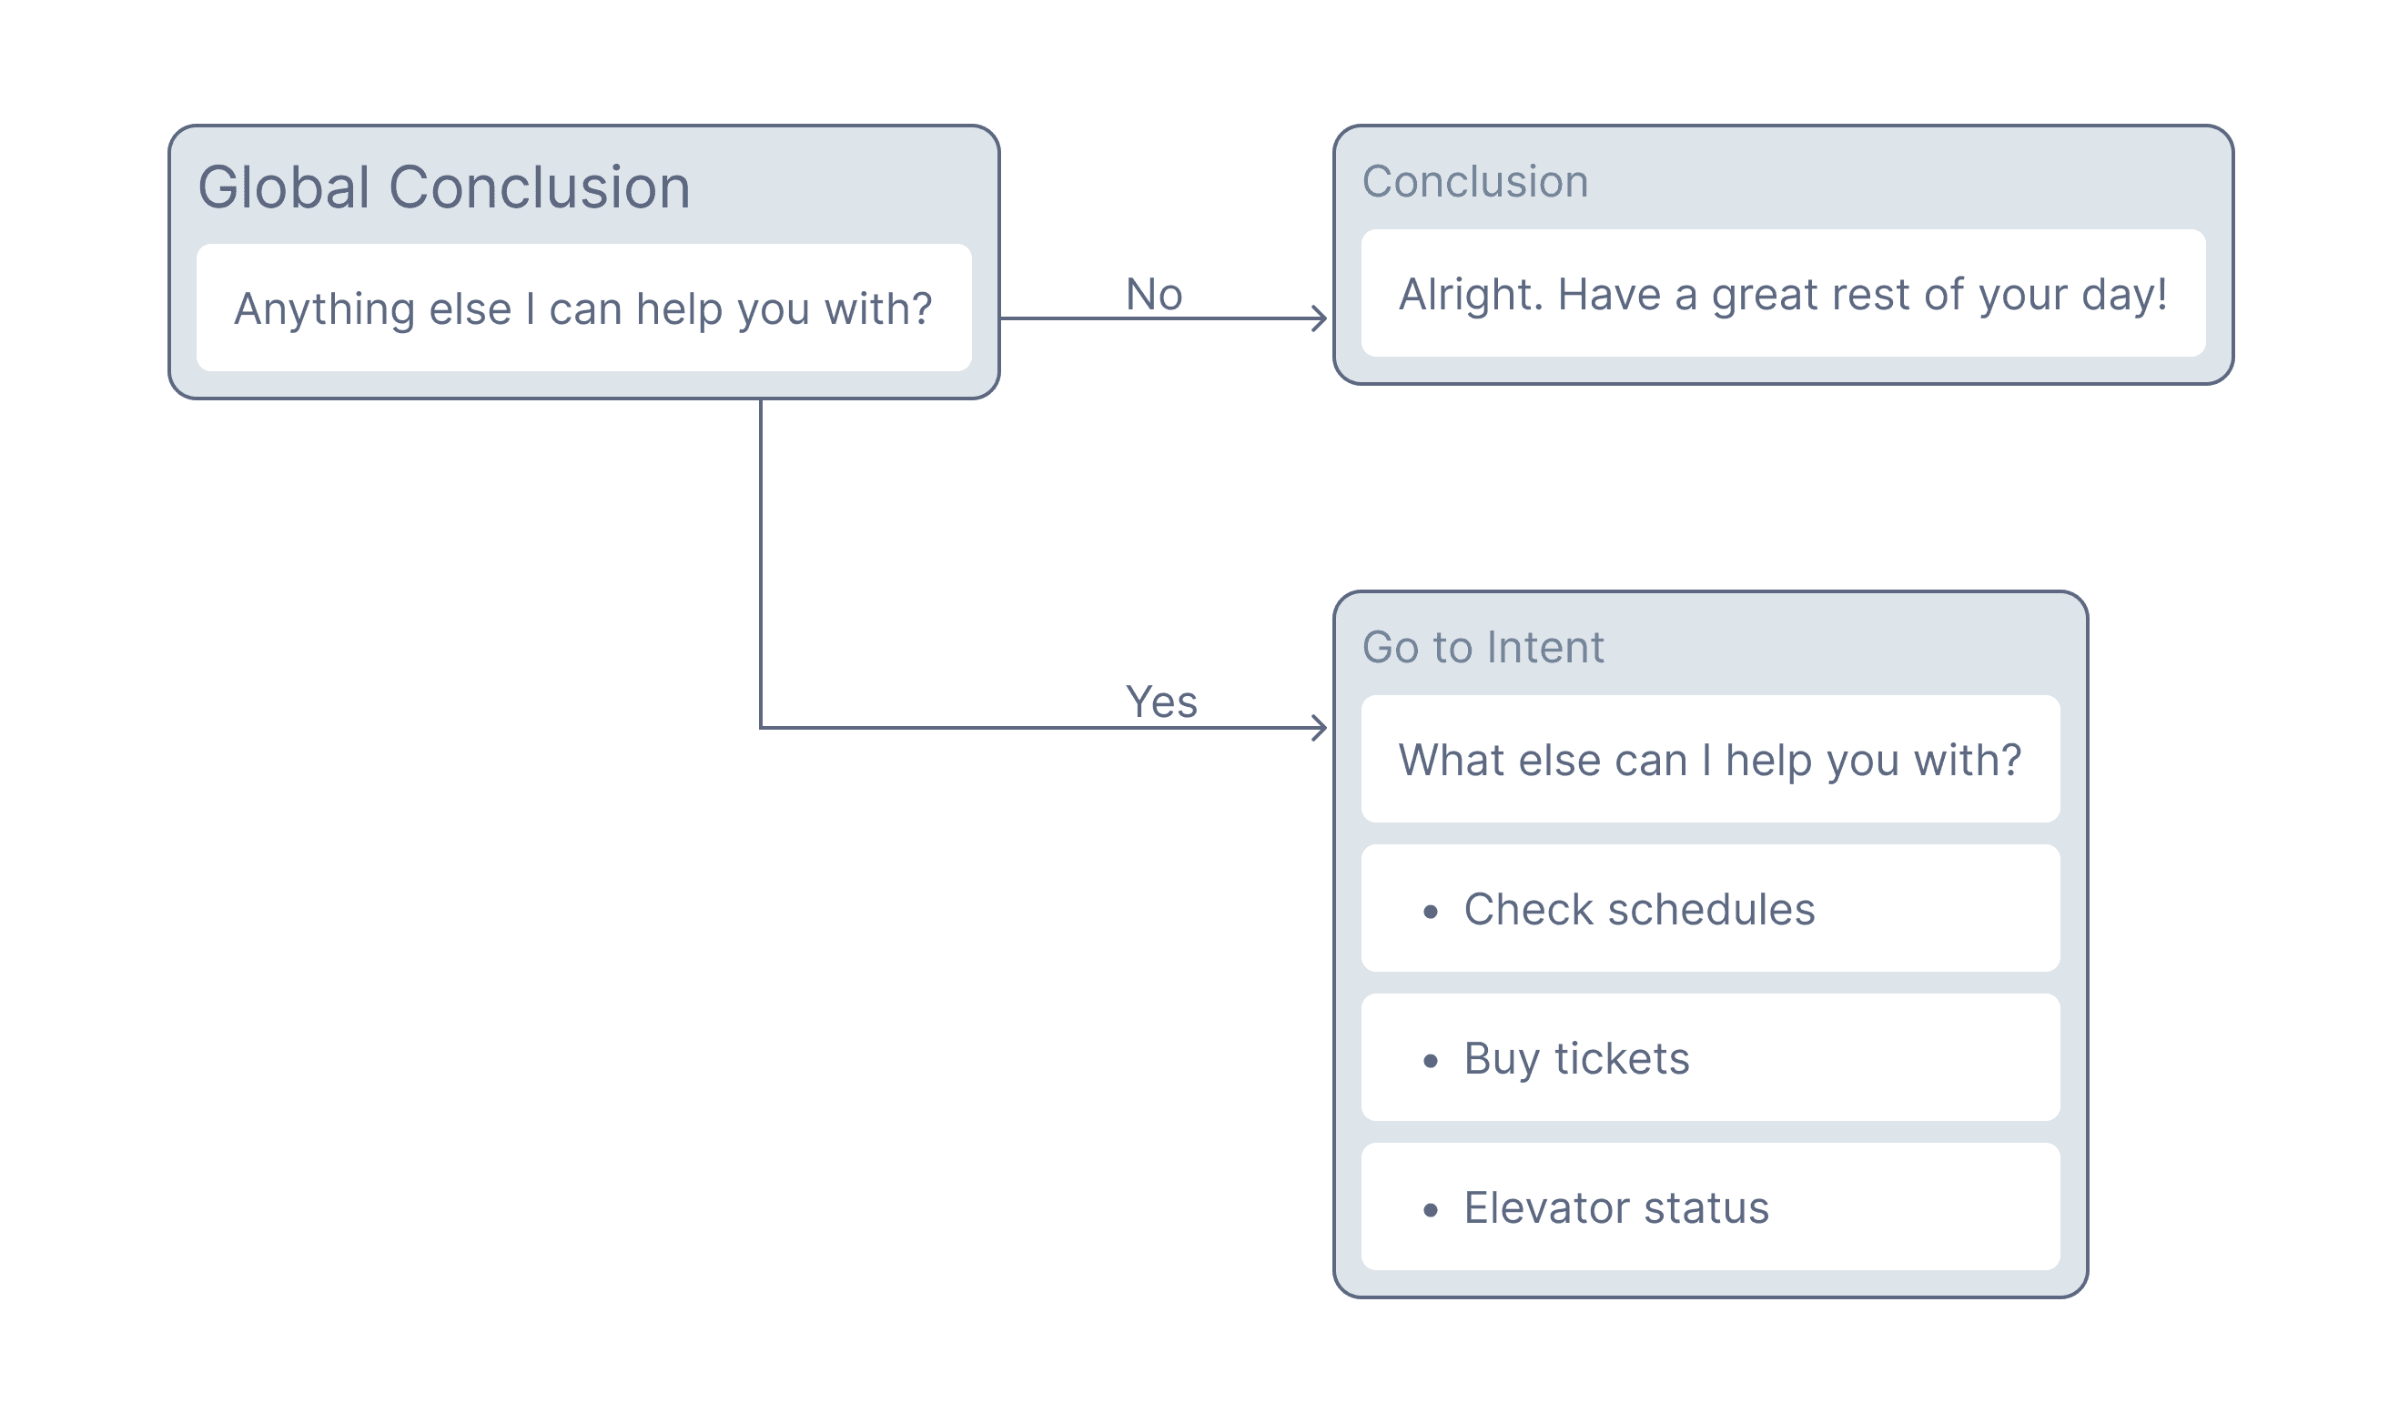The width and height of the screenshot is (2399, 1423).
Task: Select the Go to Intent node title
Action: [x=1483, y=647]
